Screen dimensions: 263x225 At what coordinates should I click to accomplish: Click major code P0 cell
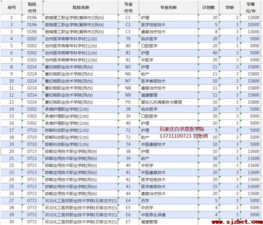tap(129, 102)
